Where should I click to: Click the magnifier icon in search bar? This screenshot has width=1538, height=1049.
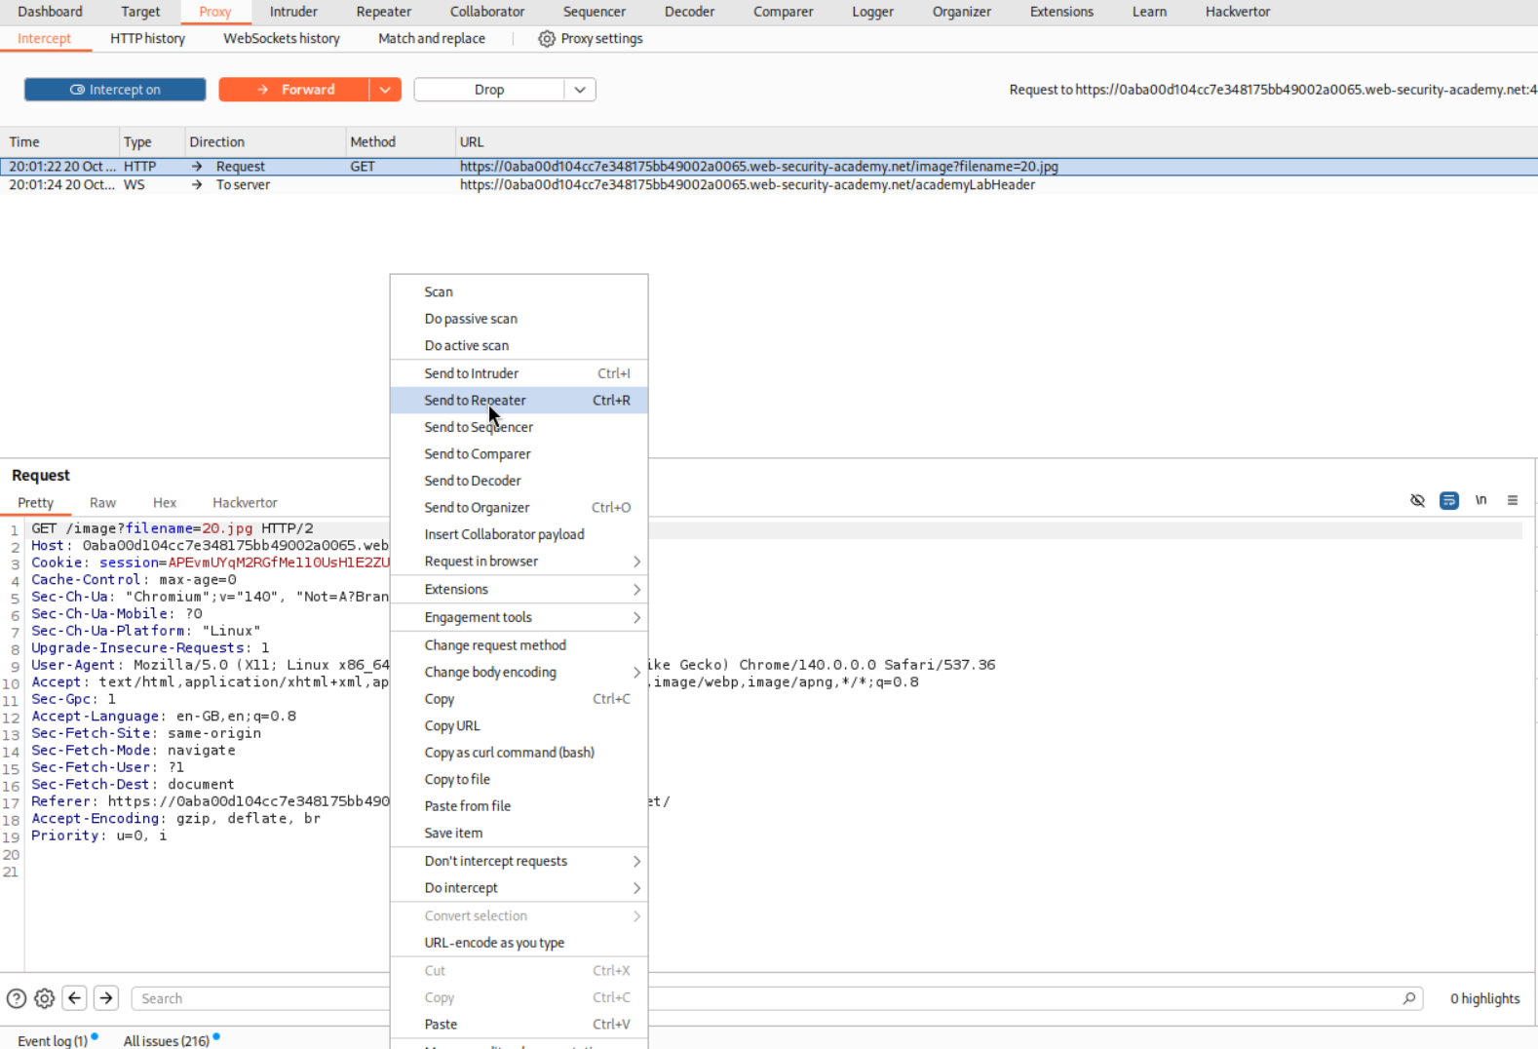[x=1408, y=998]
